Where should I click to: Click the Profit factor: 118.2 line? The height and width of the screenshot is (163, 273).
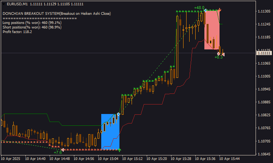17,32
